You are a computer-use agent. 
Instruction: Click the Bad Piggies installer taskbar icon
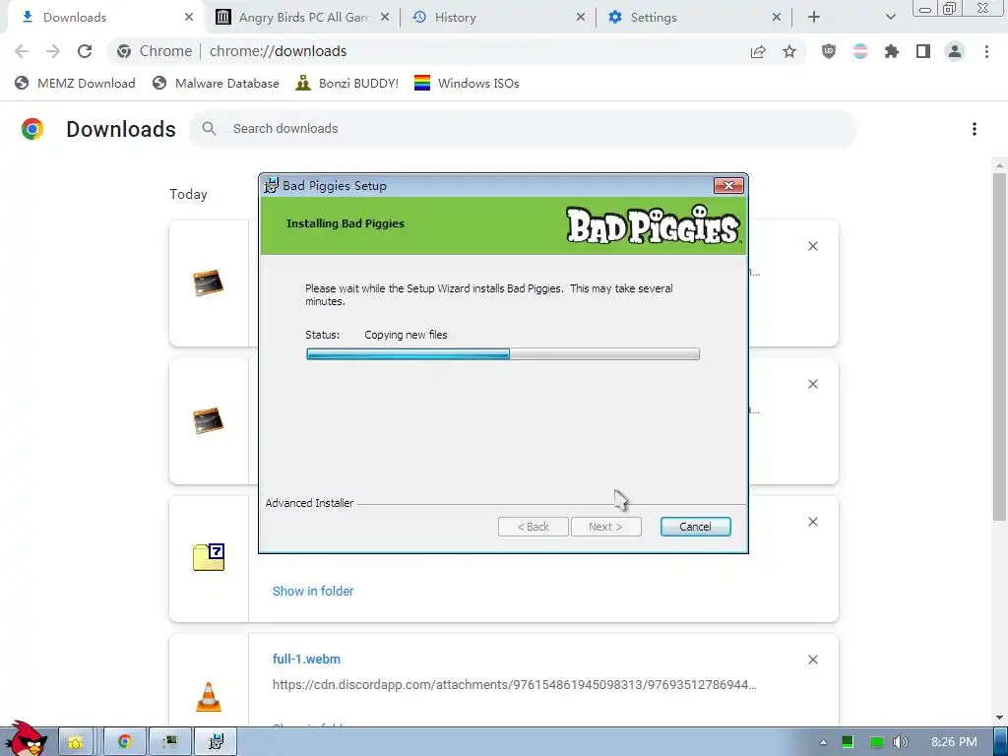(216, 742)
